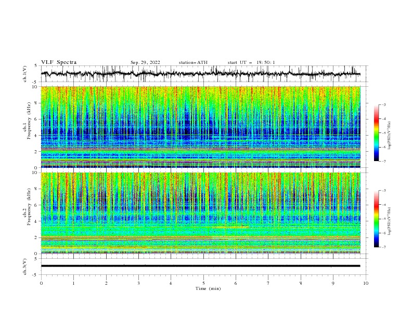Click the lower color bar "log(PSD)(V²/Hz)" label
Viewport: 412px width, 318px height.
point(390,221)
